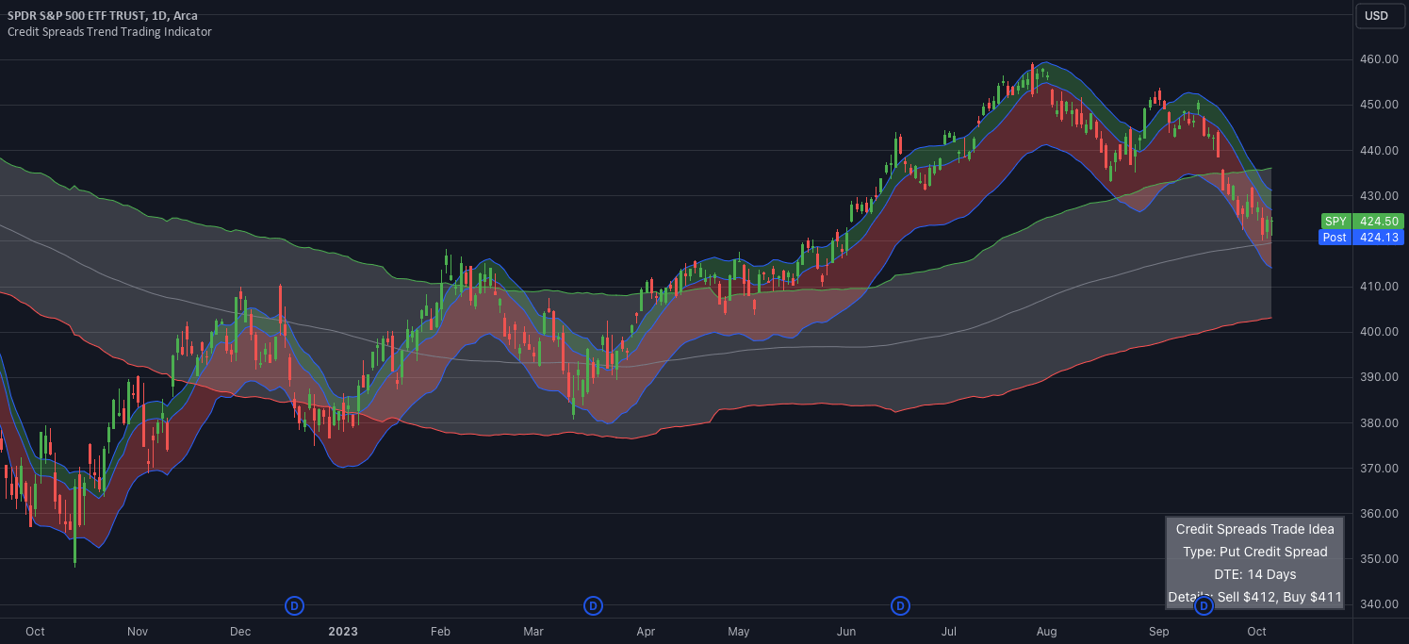
Task: Open the symbol selector from the chart legend
Action: coord(75,15)
